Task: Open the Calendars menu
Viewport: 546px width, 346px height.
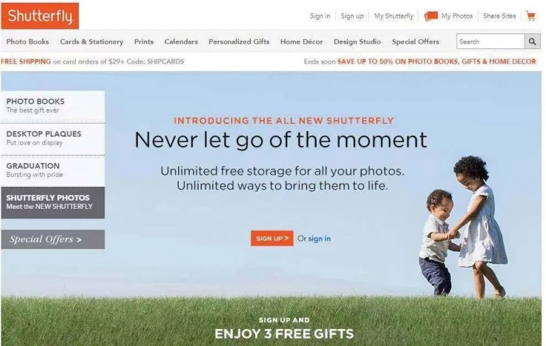Action: [181, 42]
